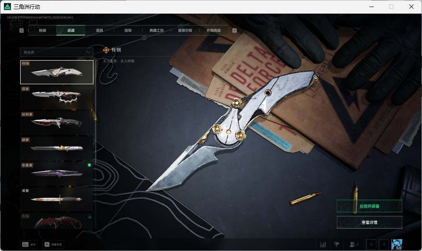This screenshot has width=422, height=251.
Task: Click 应用并装备 apply and equip button
Action: (369, 206)
